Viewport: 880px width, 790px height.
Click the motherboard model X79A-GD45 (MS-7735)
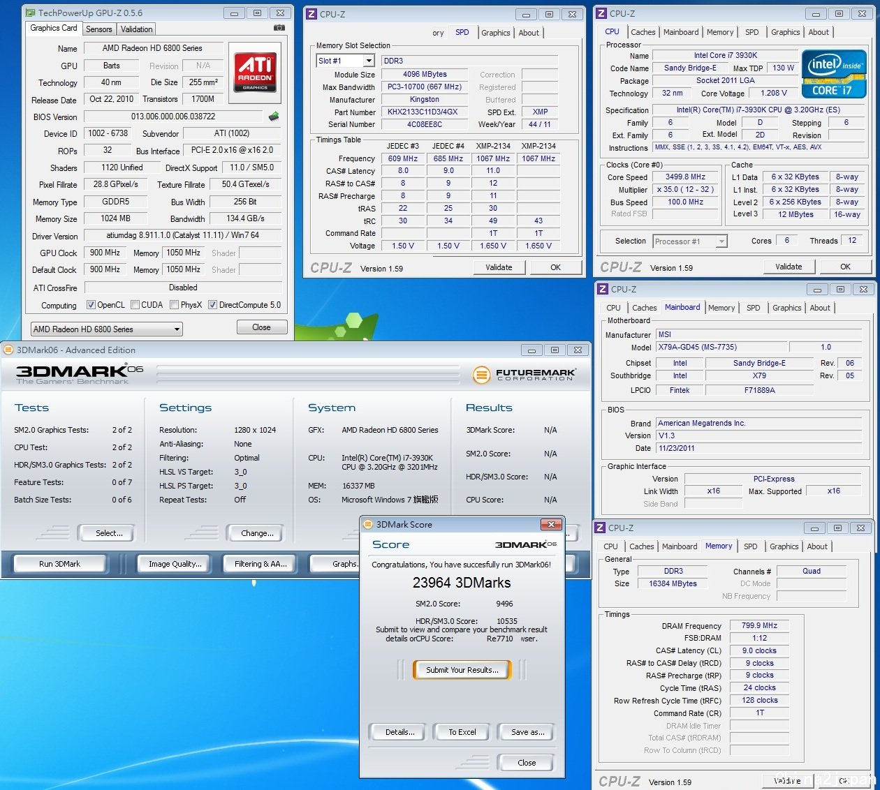point(721,347)
